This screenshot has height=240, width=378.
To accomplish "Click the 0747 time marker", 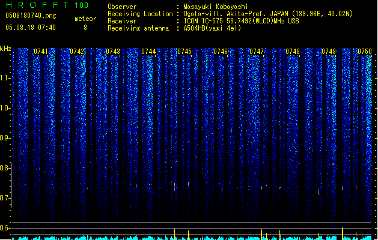I will (257, 52).
